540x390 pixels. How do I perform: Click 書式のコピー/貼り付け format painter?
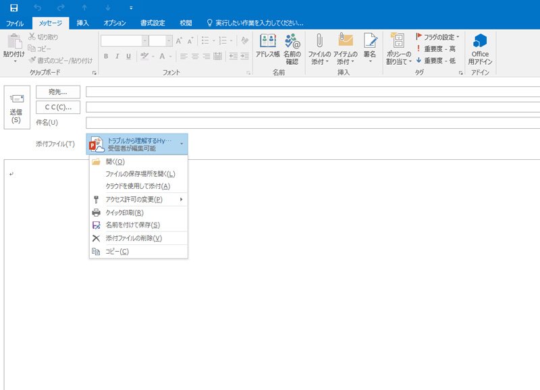[x=61, y=60]
